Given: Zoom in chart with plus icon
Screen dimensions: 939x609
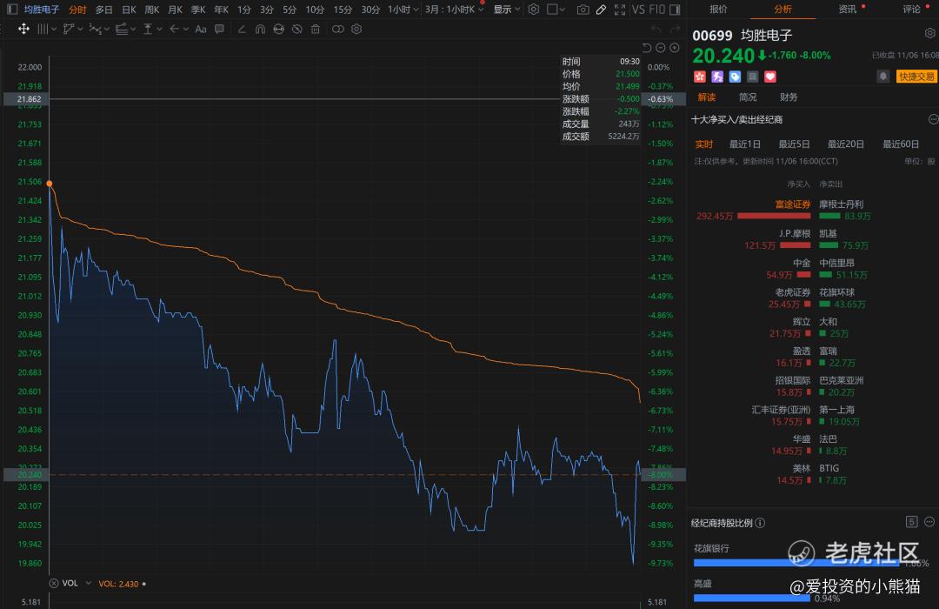Looking at the screenshot, I should pos(675,48).
